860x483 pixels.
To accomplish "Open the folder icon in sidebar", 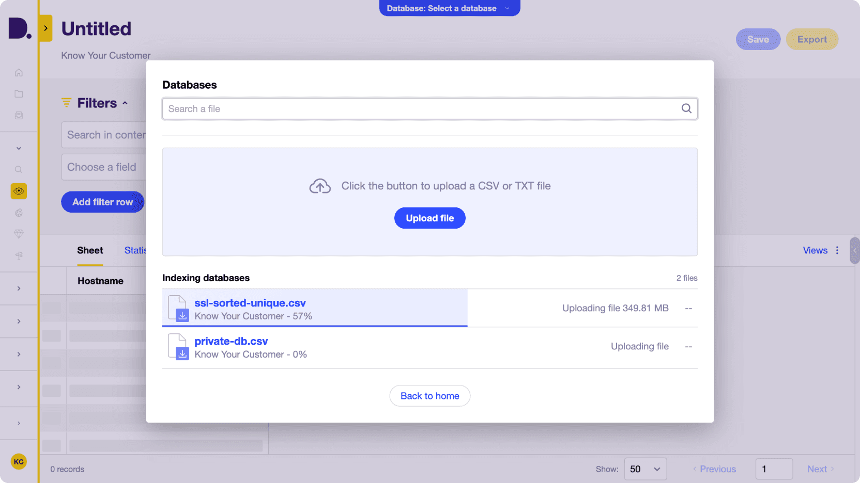I will point(19,94).
